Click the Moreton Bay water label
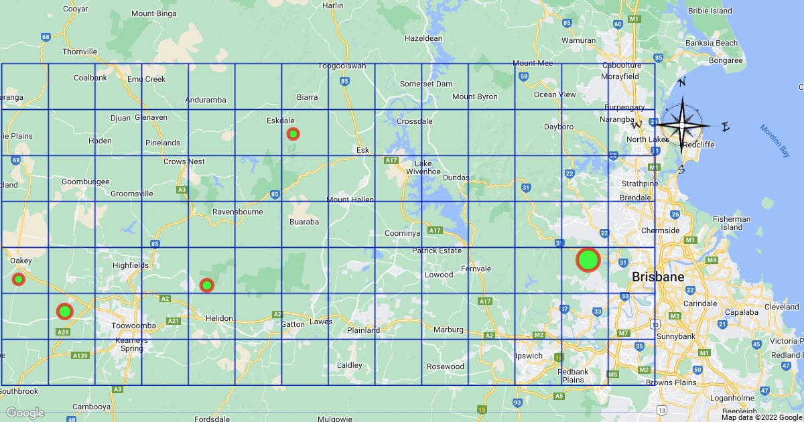The height and width of the screenshot is (422, 804). point(775,141)
